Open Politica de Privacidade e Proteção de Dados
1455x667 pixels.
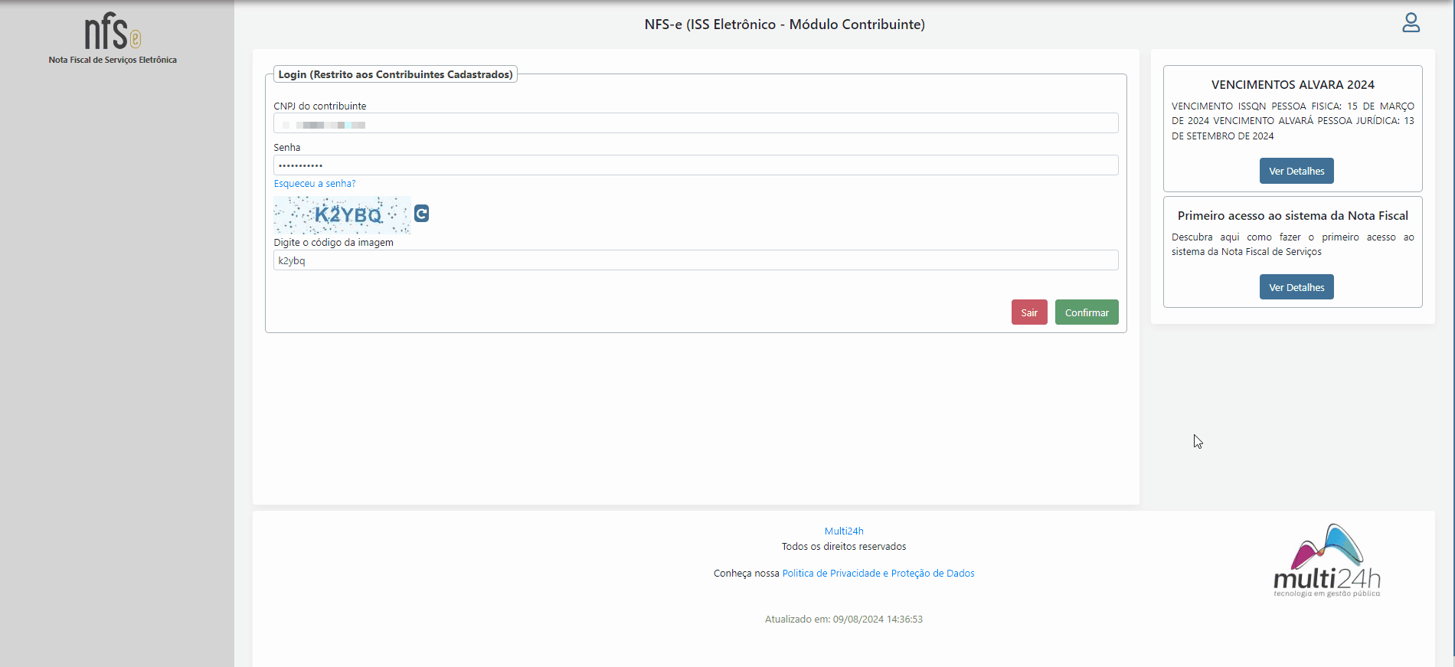coord(878,574)
